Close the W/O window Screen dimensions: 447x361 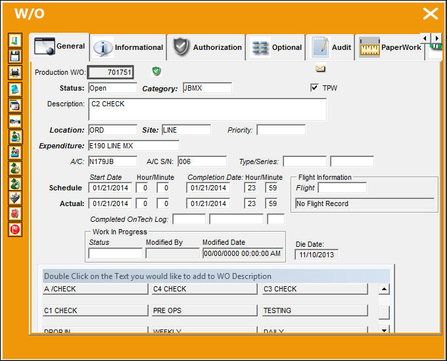(431, 14)
